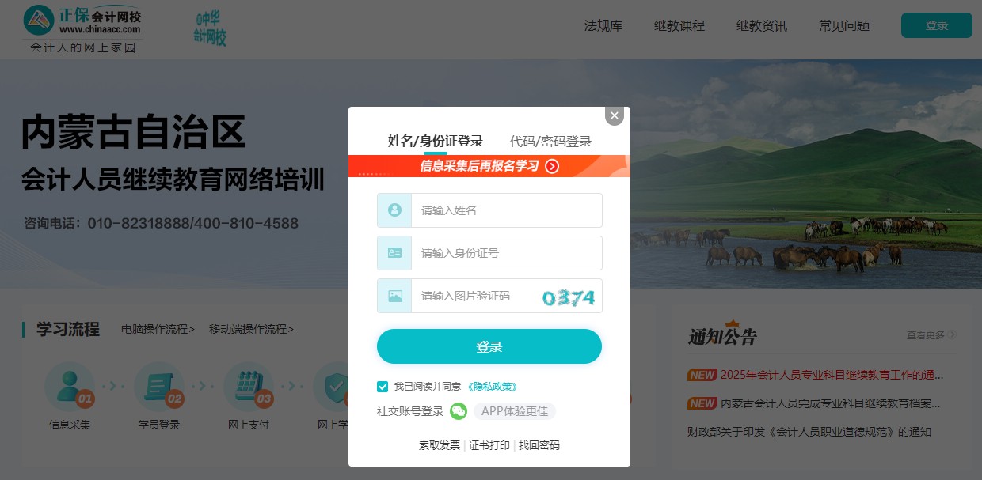Click the 网上支付 step icon
The image size is (982, 480).
click(249, 387)
